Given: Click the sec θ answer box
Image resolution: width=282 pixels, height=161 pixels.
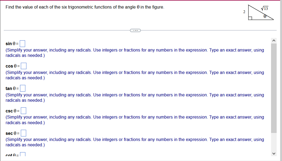Looking at the screenshot, I should click(23, 133).
